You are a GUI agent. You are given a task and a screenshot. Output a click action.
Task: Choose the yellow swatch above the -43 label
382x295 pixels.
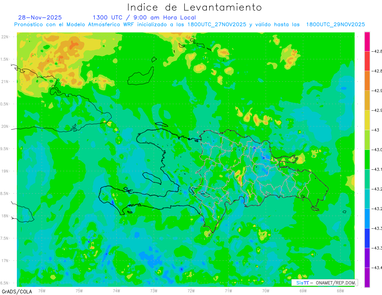click(x=367, y=120)
